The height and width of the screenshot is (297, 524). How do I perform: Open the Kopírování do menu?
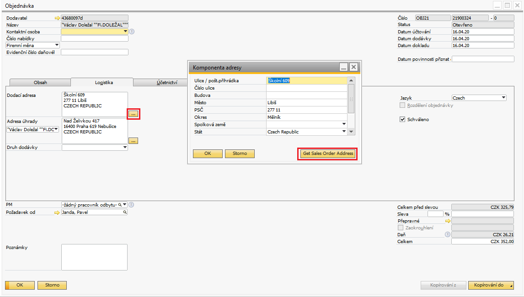pos(491,285)
